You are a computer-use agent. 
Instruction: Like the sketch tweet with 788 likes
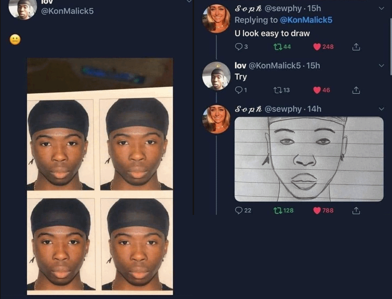317,210
